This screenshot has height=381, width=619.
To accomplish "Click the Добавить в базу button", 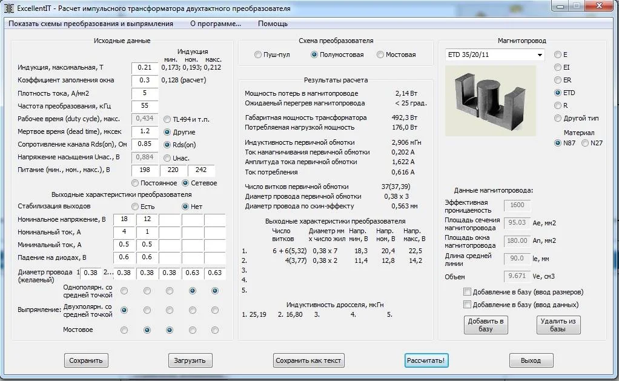I will pos(486,325).
